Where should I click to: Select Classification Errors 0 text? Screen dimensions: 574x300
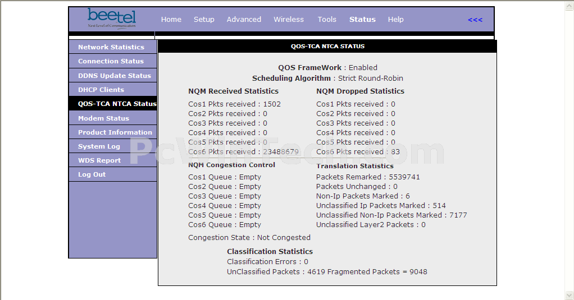tap(267, 262)
